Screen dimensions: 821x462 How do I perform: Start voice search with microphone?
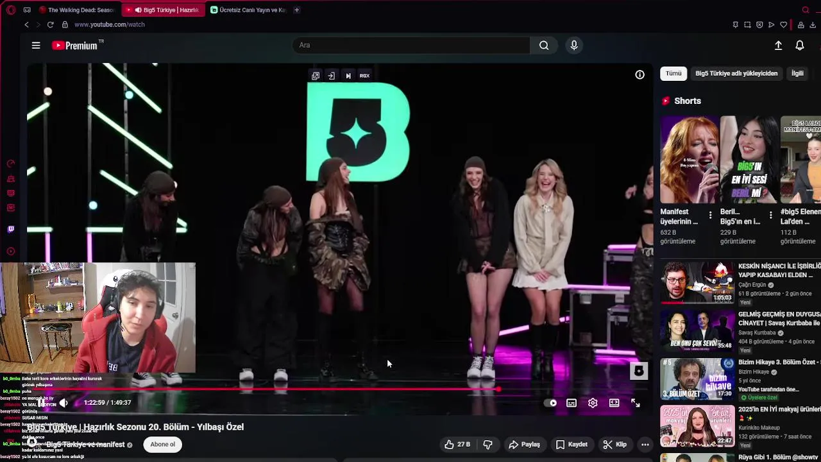tap(574, 45)
